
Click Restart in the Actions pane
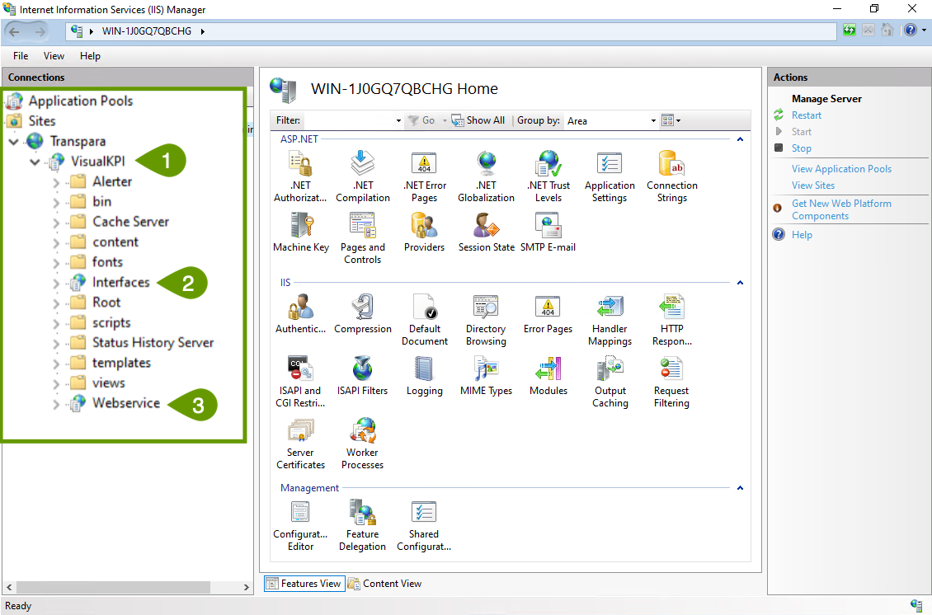tap(806, 115)
